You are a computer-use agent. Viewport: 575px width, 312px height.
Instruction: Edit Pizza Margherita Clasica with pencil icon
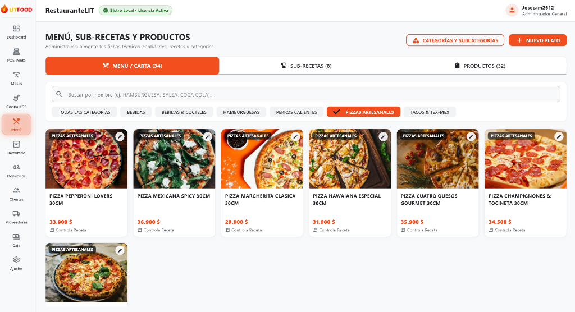click(x=295, y=136)
